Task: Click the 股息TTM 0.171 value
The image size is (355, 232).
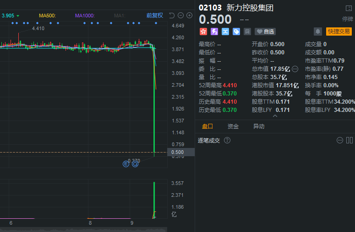Action: pos(283,102)
